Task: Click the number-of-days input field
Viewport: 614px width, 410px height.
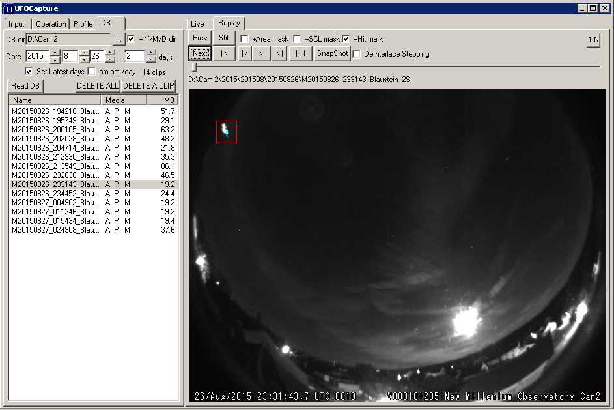Action: click(135, 56)
